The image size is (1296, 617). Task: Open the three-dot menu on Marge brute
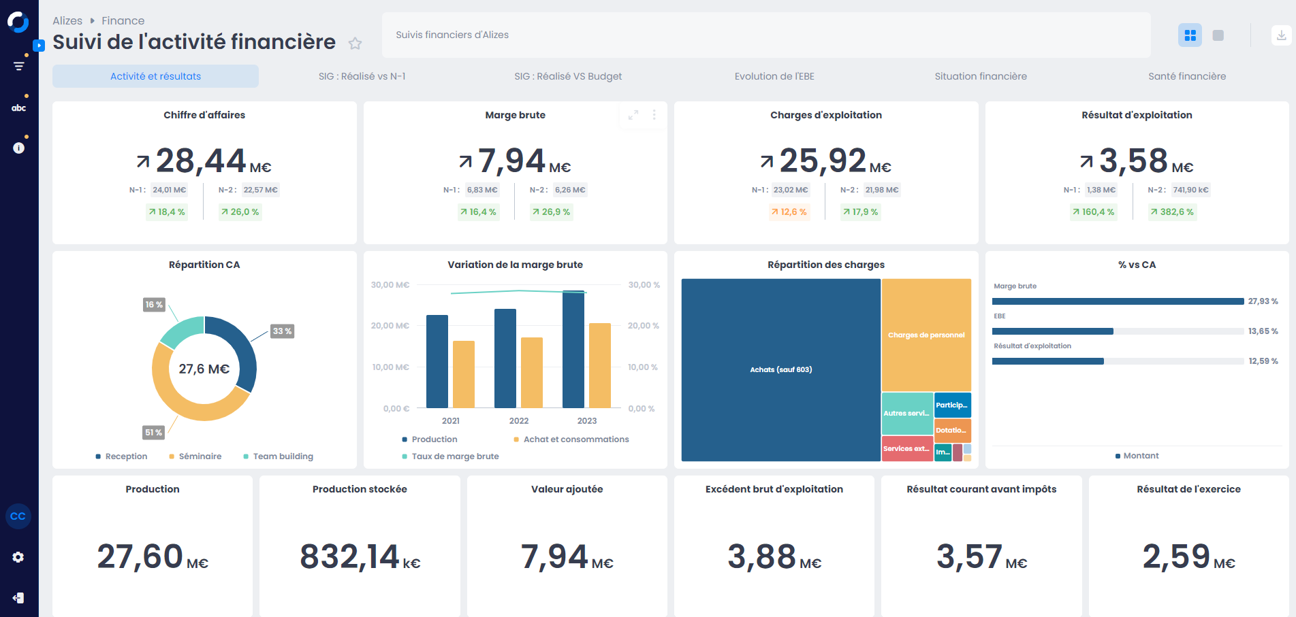click(x=654, y=116)
